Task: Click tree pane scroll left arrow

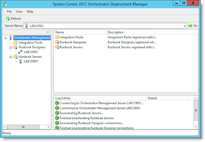Action: click(x=5, y=127)
